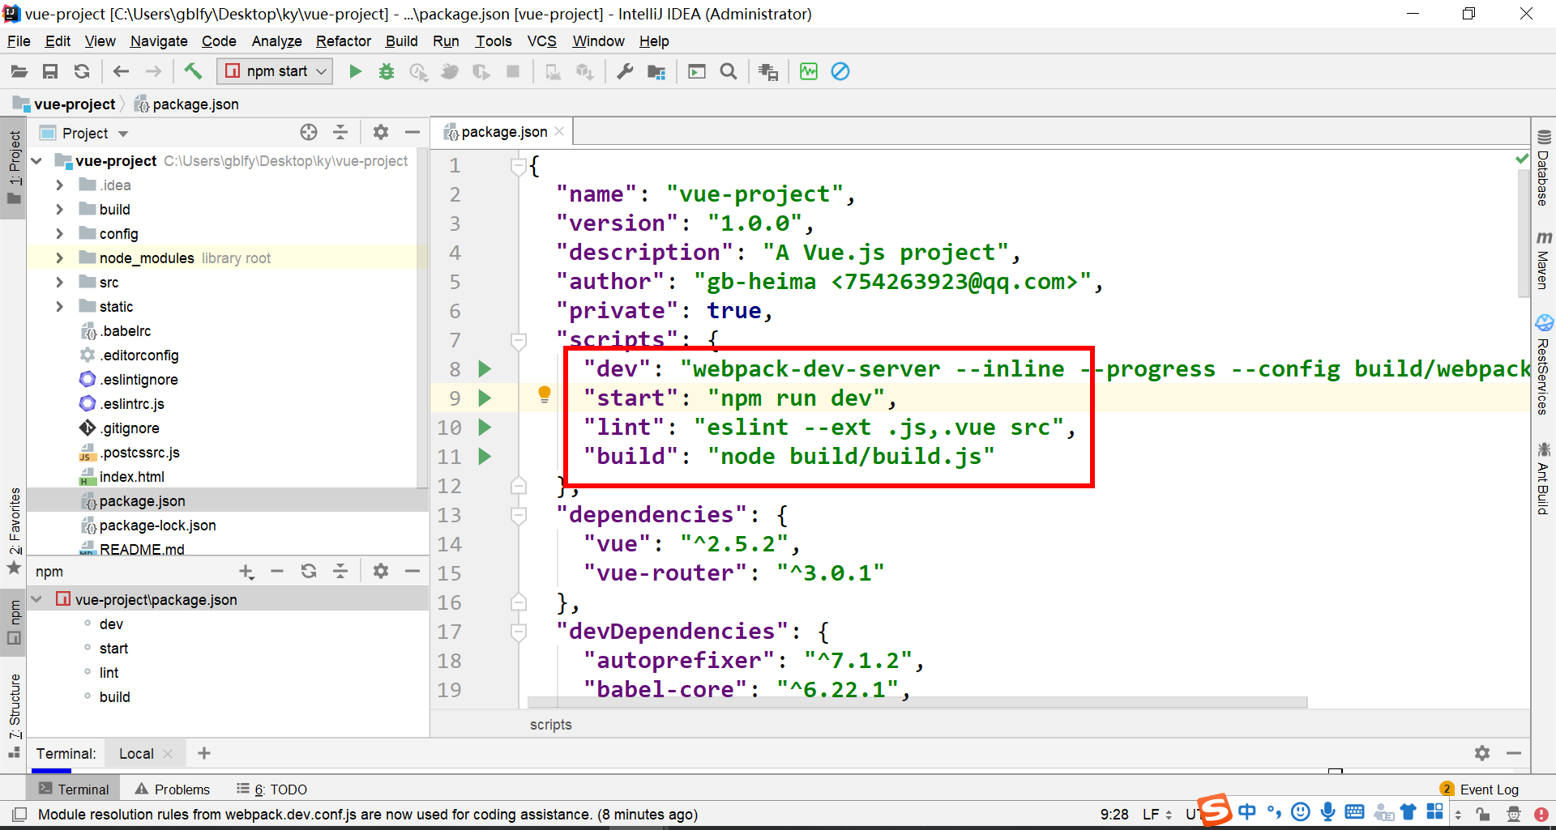This screenshot has height=830, width=1556.
Task: Select 'start' script in npm panel
Action: point(113,649)
